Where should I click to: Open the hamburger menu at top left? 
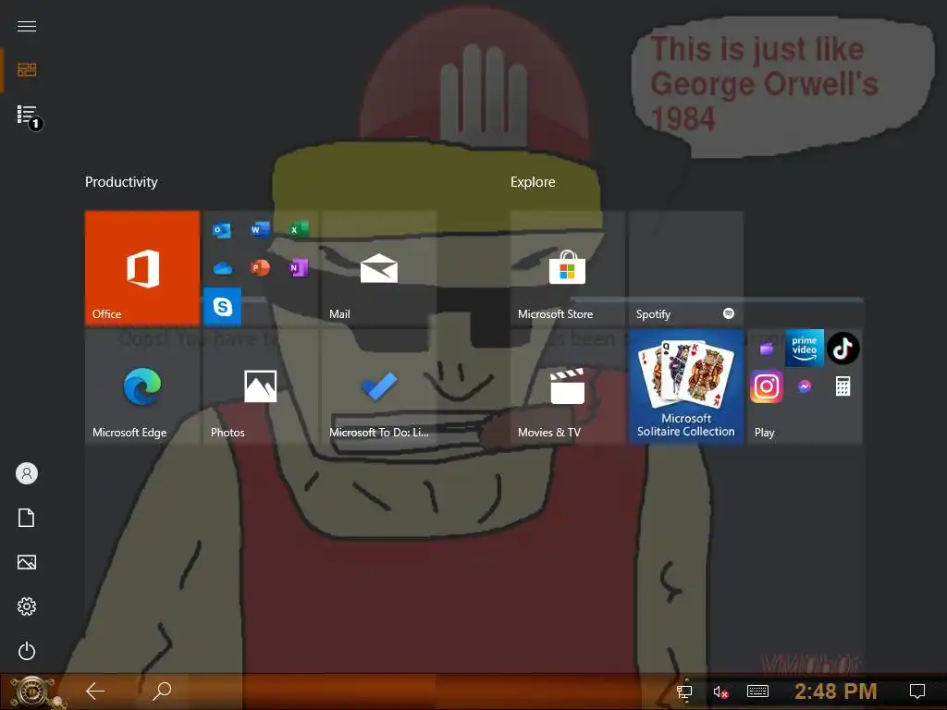coord(27,26)
